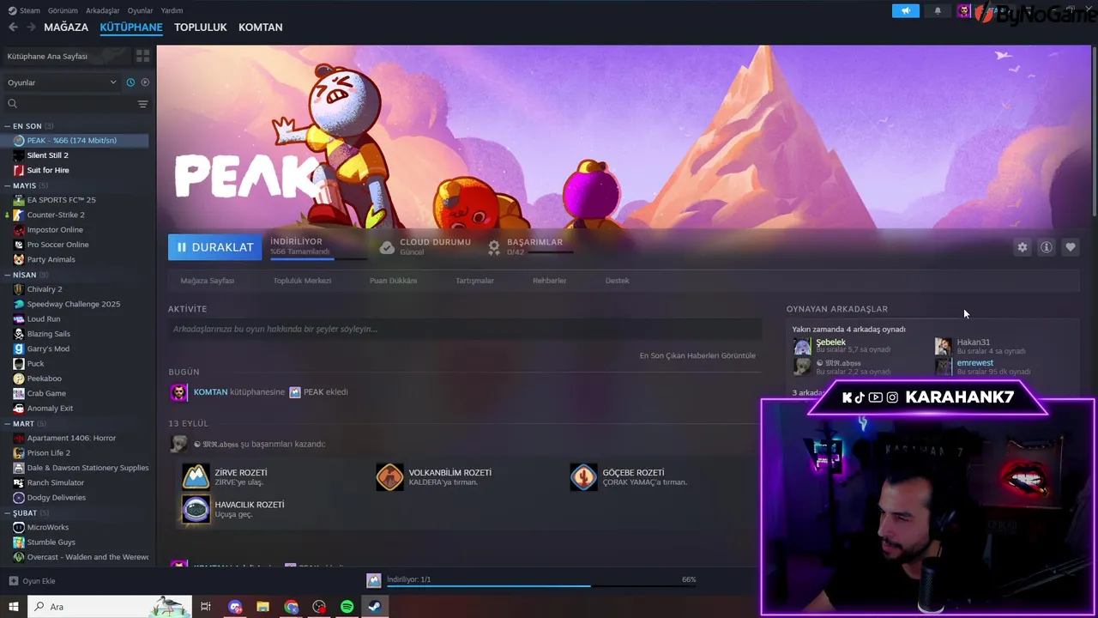Select Apartament 1406: Horror
The height and width of the screenshot is (618, 1098).
click(71, 438)
